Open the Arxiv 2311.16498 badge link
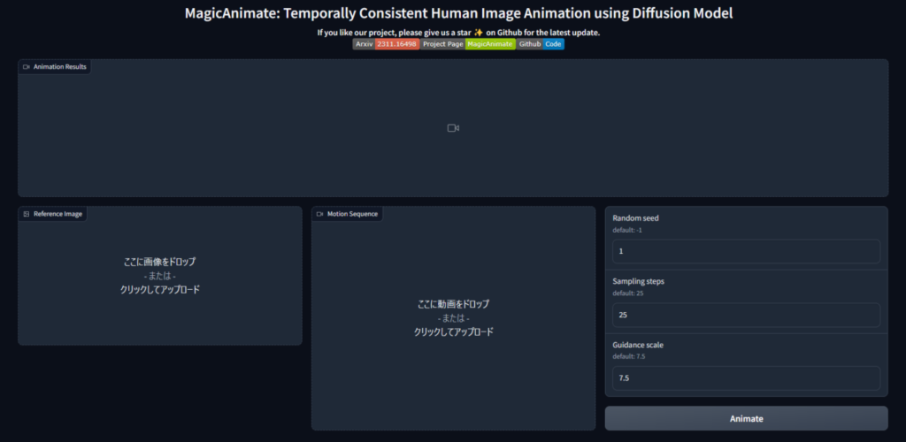Screen dimensions: 906x442 [x=386, y=44]
